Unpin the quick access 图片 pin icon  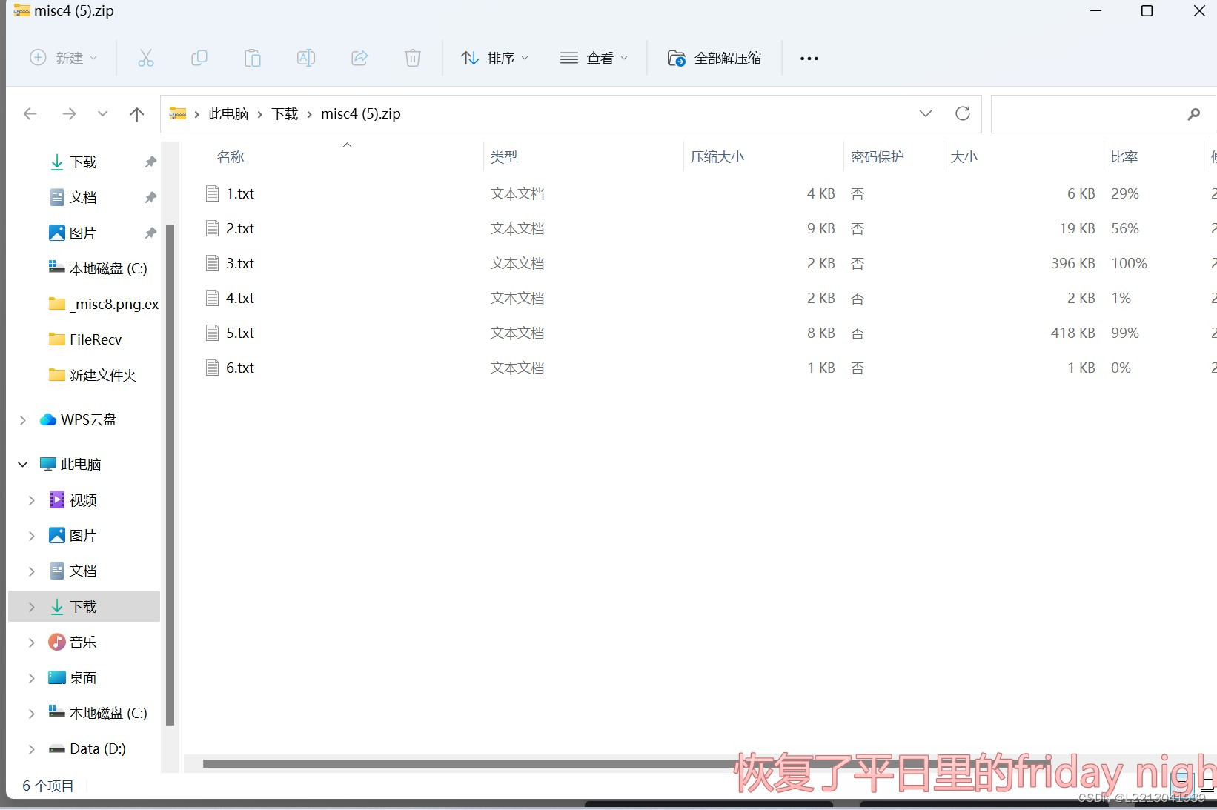coord(150,233)
